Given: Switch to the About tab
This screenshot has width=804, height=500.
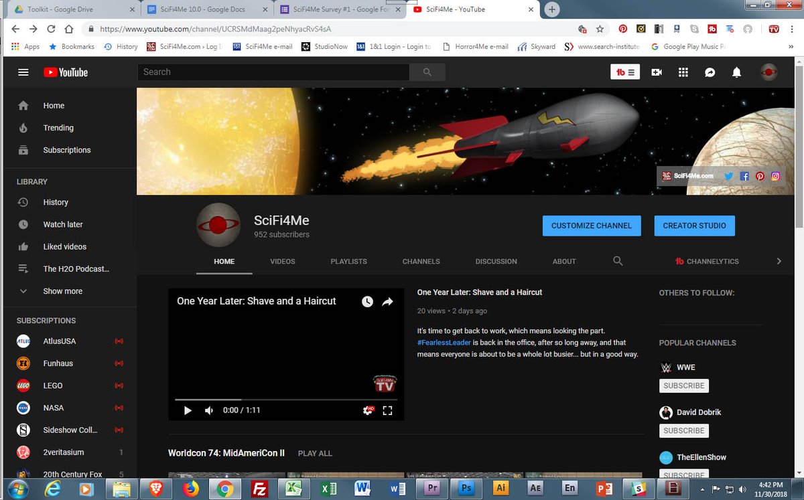Looking at the screenshot, I should pyautogui.click(x=564, y=261).
